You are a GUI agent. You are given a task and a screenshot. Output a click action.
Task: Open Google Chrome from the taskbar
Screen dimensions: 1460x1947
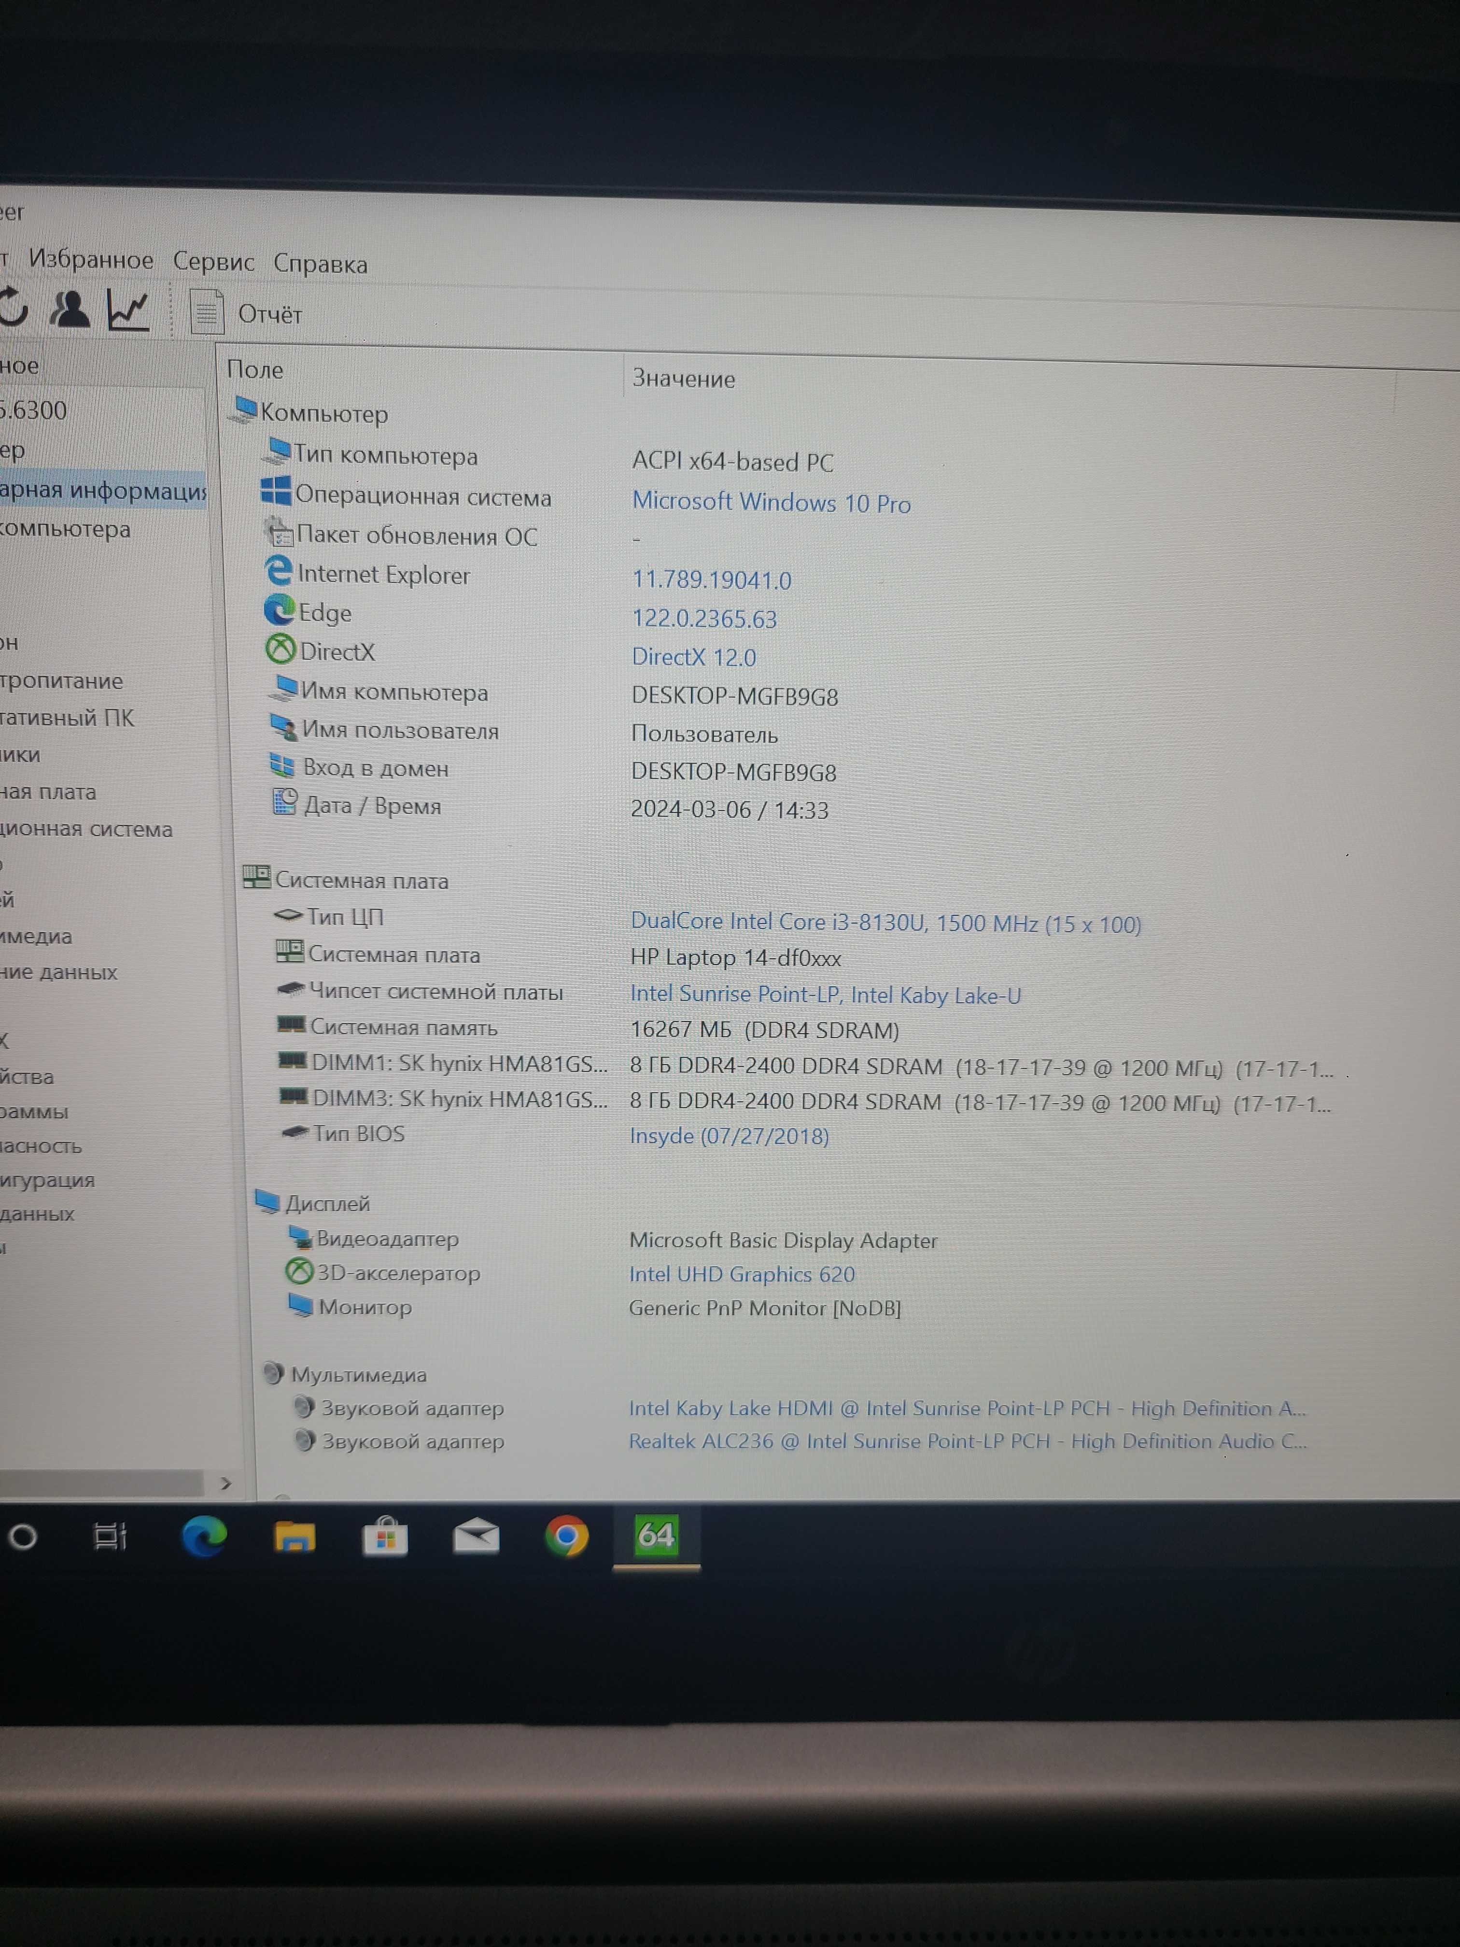[x=567, y=1537]
